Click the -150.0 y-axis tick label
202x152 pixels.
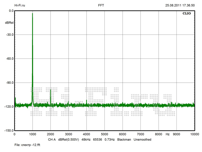click(8, 130)
